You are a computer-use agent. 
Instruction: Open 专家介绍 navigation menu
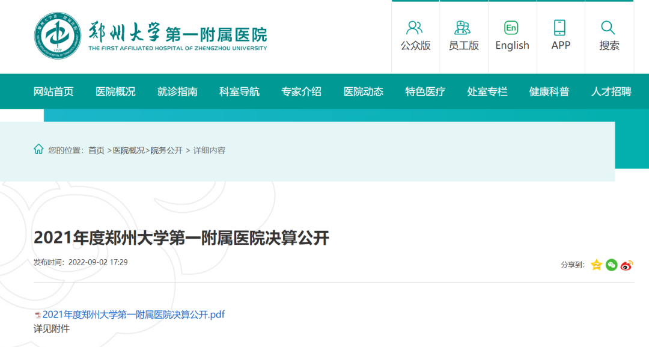(x=301, y=91)
